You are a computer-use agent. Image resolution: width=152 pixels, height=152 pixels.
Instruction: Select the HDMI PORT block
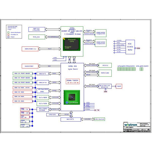[x=30, y=49]
